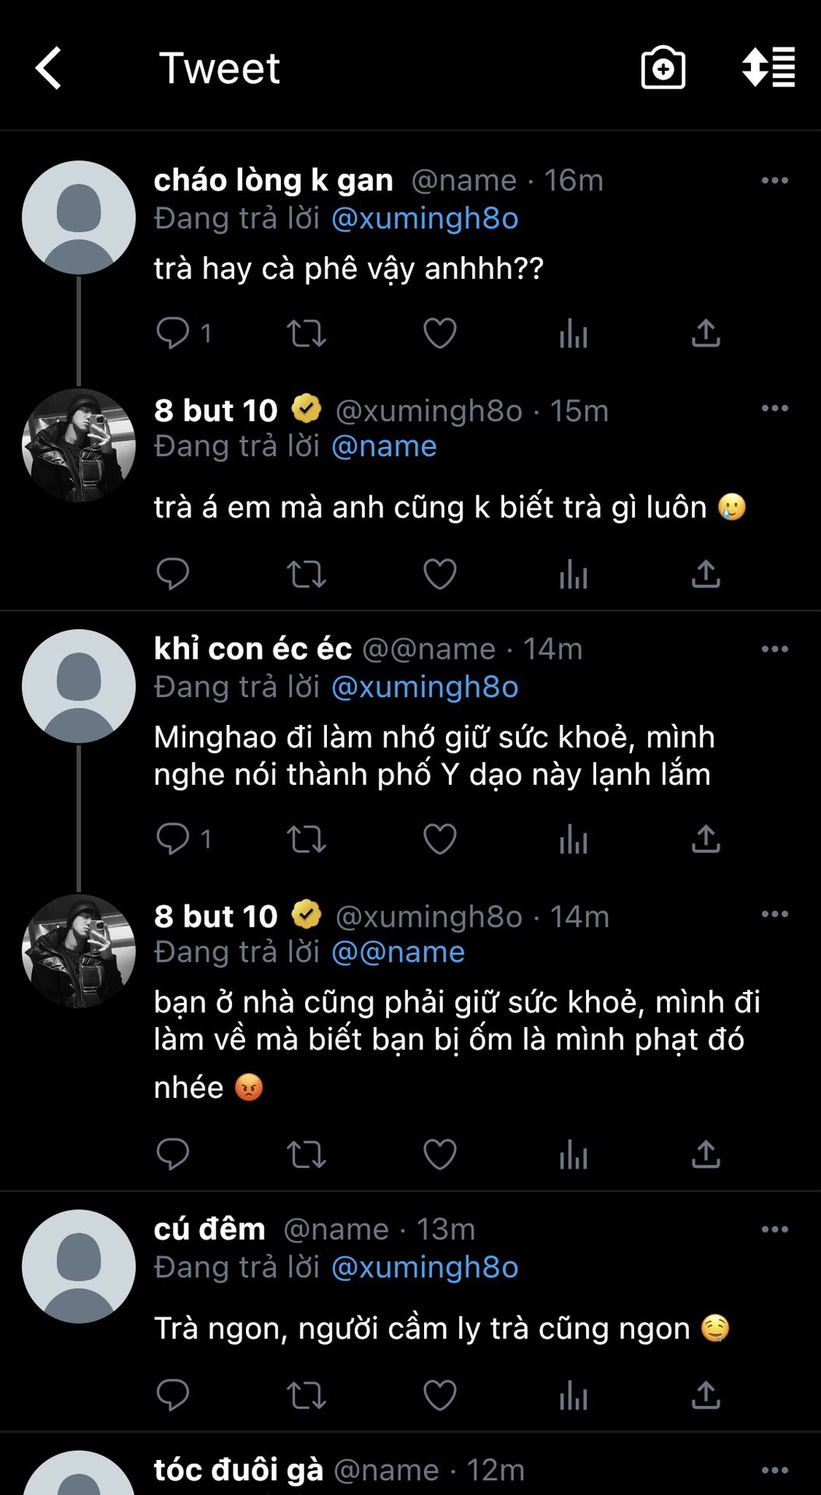Open more options for 'cháo lòng k gan' tweet
The width and height of the screenshot is (821, 1495).
(x=774, y=181)
